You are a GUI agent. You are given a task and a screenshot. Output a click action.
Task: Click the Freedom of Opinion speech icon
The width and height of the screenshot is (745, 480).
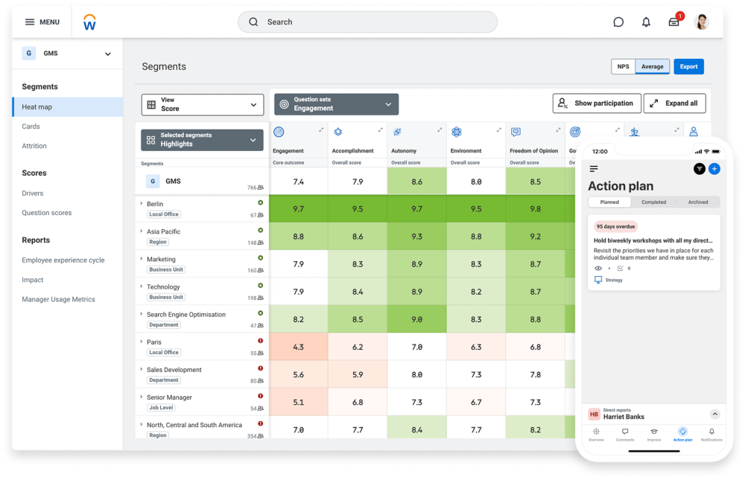click(x=516, y=132)
